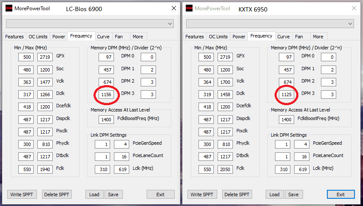Click Exit button in LC-Bios 6900 window

(160, 195)
